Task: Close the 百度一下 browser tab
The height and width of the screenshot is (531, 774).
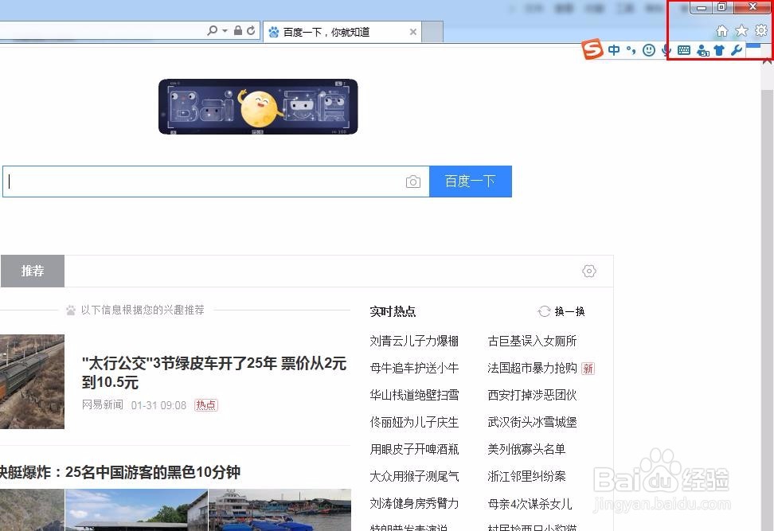Action: tap(413, 32)
